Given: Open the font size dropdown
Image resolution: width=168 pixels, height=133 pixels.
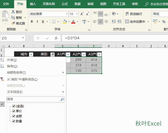Looking at the screenshot, I should pos(77,14).
